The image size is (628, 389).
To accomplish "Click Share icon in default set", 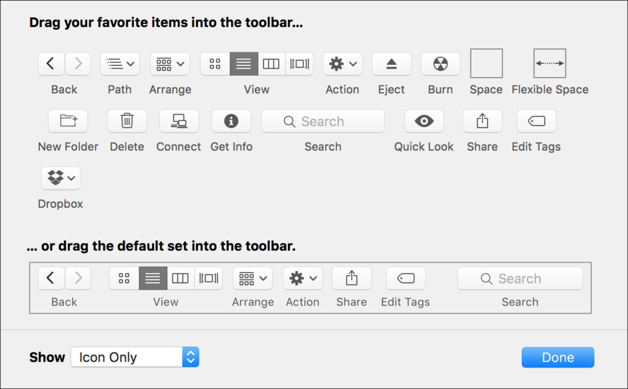I will coord(352,278).
